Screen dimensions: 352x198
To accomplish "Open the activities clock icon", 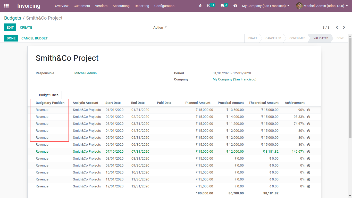I will (x=209, y=6).
